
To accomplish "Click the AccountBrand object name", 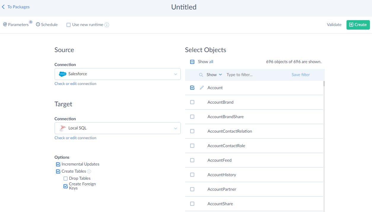I will pos(220,102).
